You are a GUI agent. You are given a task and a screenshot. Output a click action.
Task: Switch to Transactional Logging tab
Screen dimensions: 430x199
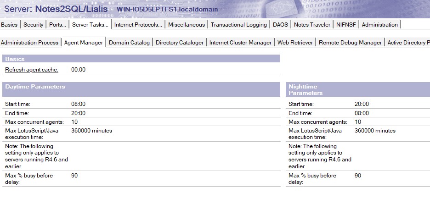pyautogui.click(x=238, y=25)
